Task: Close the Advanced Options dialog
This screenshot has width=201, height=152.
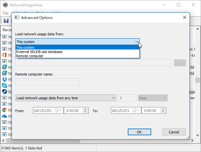Action: click(x=184, y=17)
